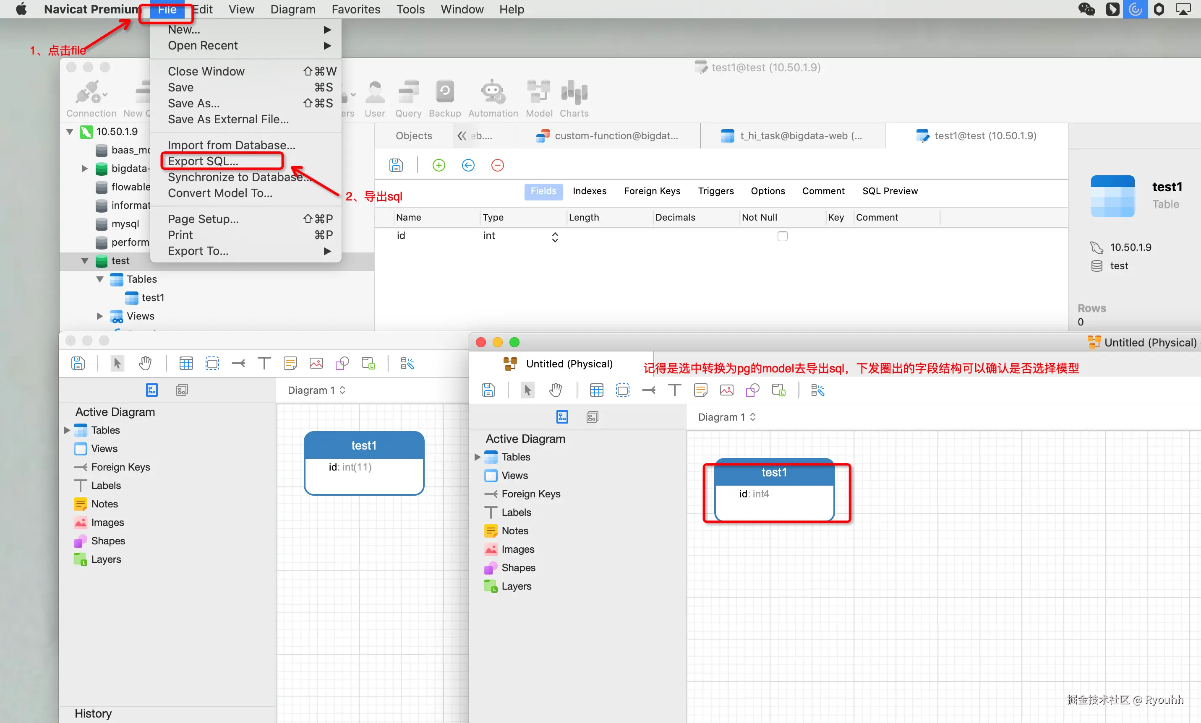Viewport: 1201px width, 723px height.
Task: Choose Export SQL... from File menu
Action: point(203,161)
